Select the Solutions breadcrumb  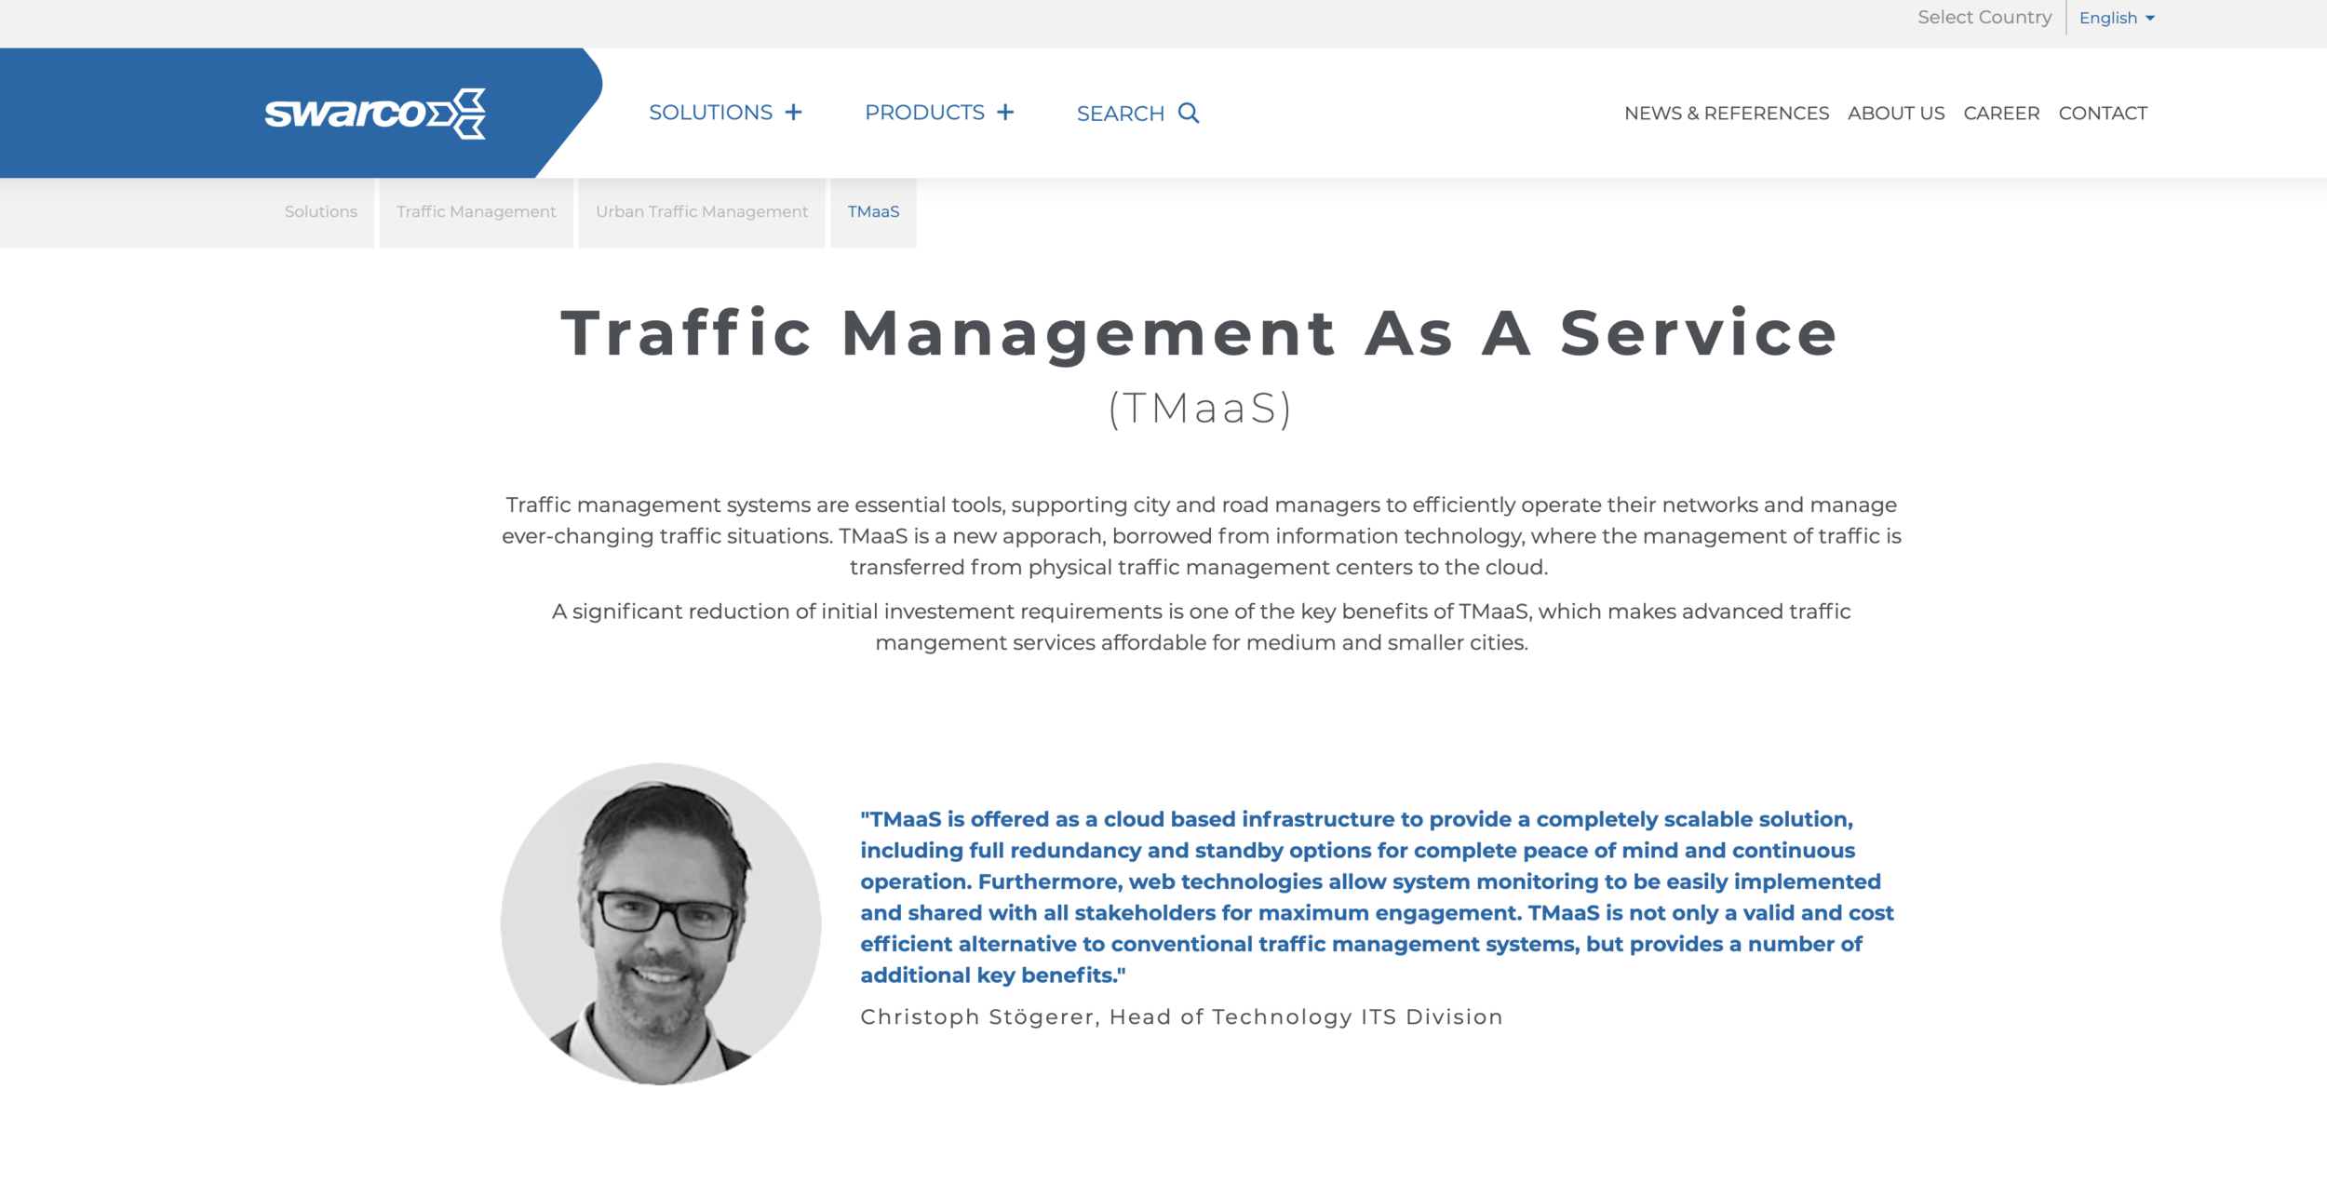pos(321,212)
